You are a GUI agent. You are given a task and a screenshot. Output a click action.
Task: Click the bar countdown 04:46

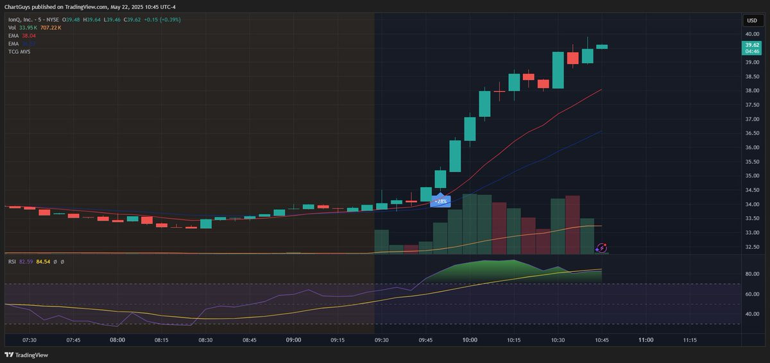751,51
